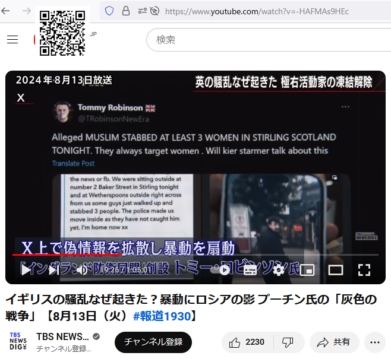Screen dimensions: 391x359
Task: Skip to the next video
Action: point(53,270)
